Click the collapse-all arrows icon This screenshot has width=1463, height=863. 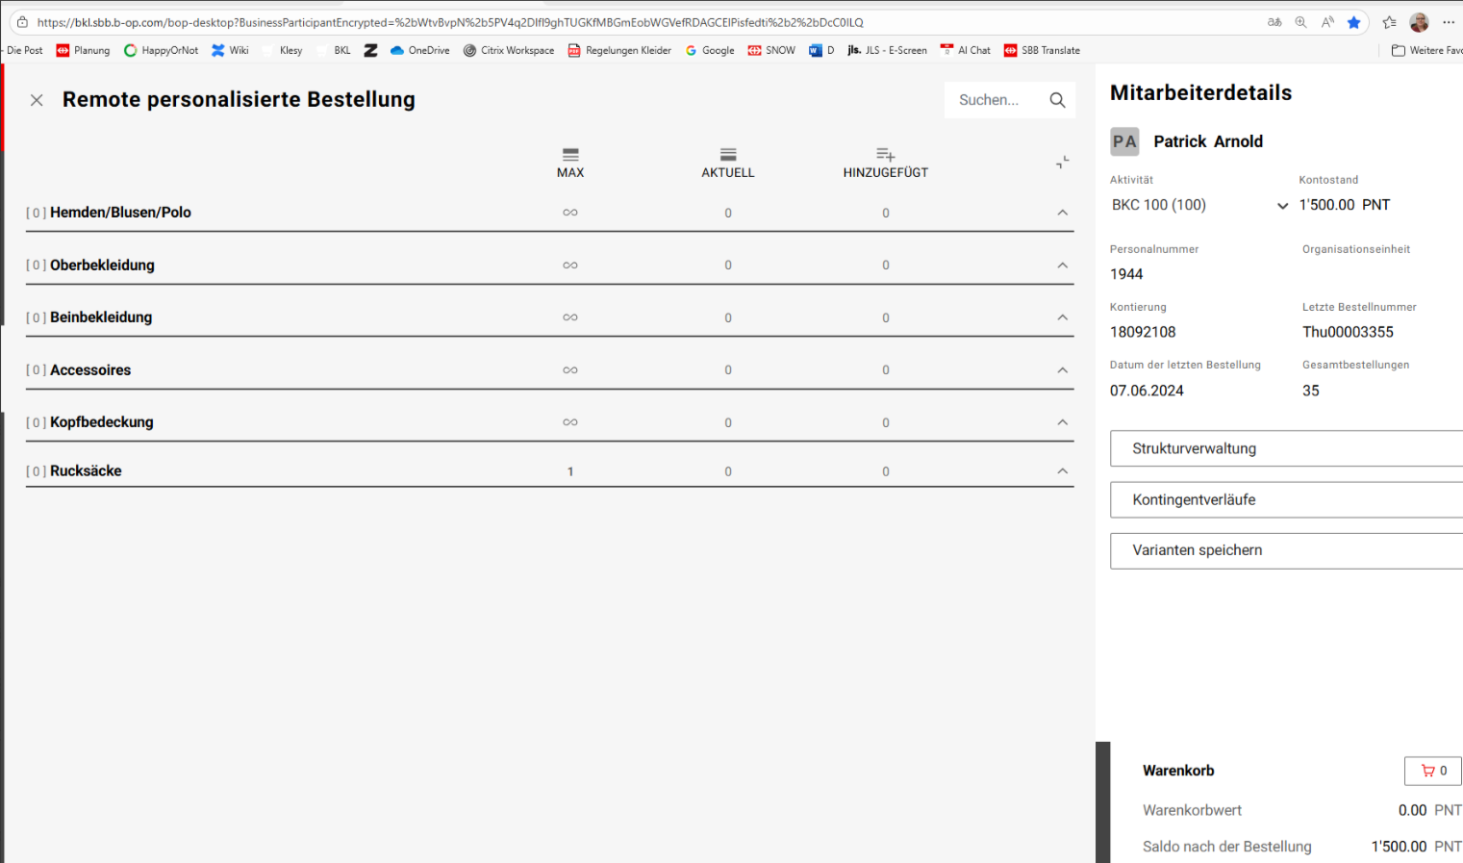[1062, 163]
